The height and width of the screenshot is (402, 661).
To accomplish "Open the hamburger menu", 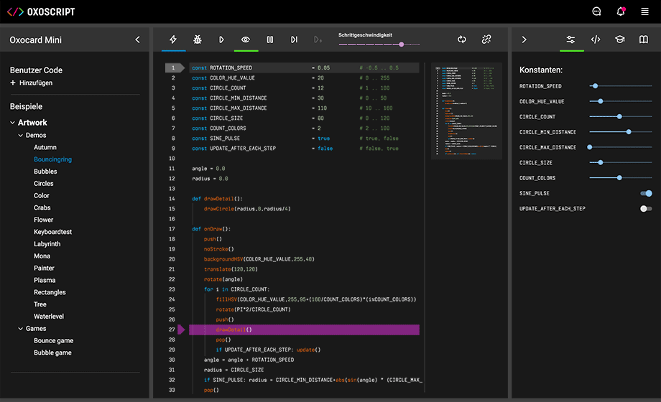I will (644, 11).
